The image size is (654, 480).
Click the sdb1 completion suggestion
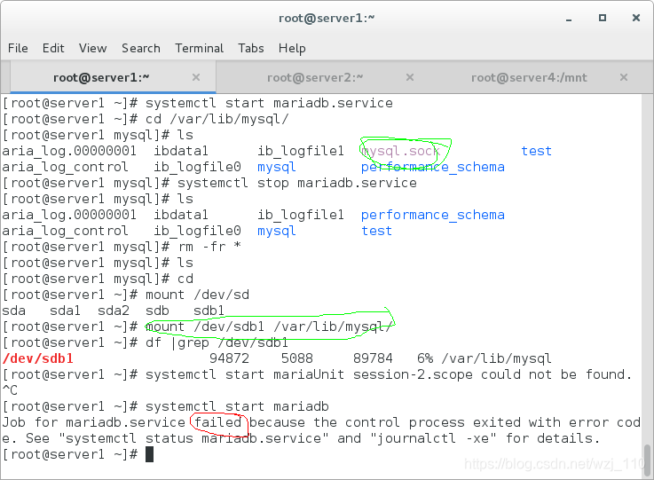tap(209, 311)
